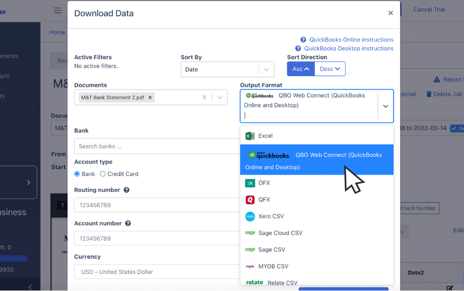Choose Xero CSV output format
464x291 pixels.
point(317,216)
